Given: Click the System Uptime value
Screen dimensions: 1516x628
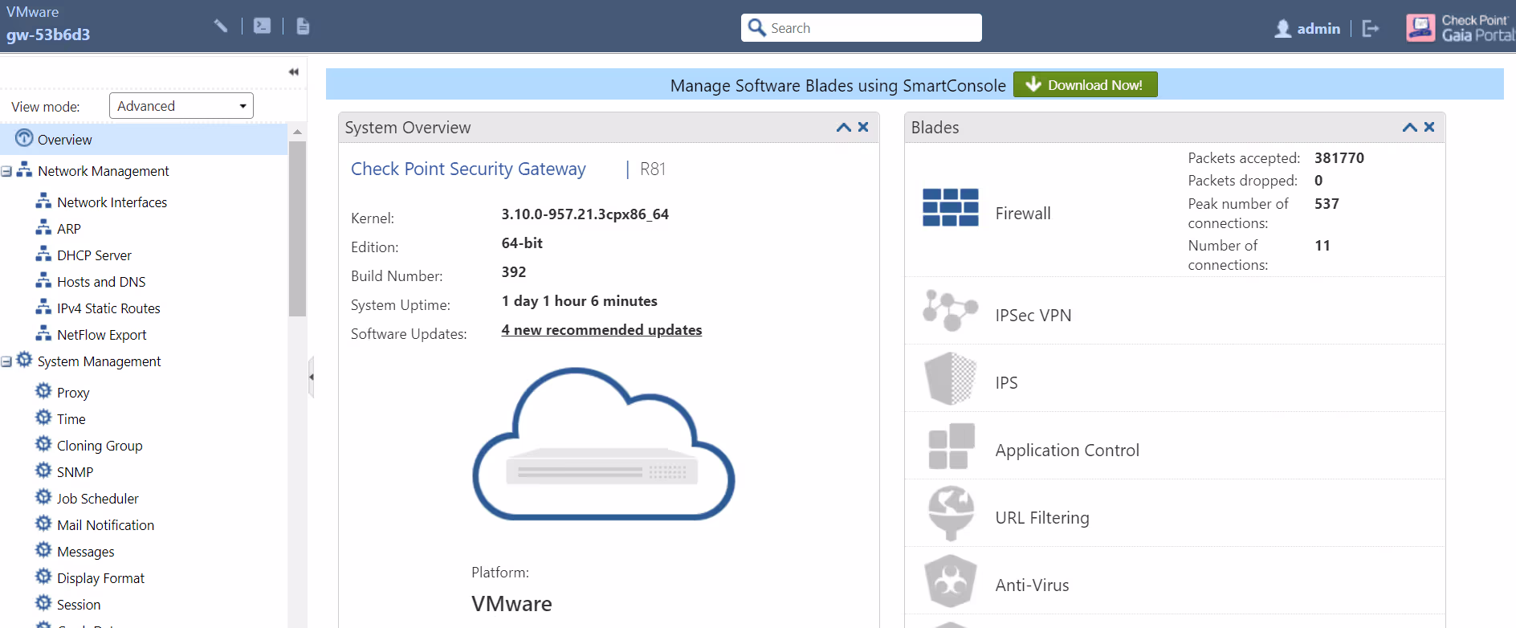Looking at the screenshot, I should (x=579, y=301).
